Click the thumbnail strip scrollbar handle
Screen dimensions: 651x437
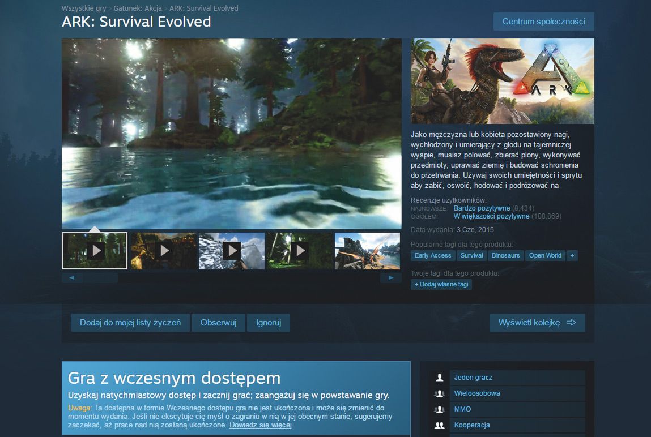(x=100, y=278)
